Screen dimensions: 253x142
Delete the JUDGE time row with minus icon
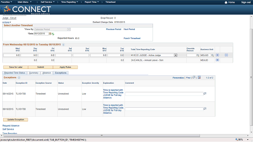[226, 55]
